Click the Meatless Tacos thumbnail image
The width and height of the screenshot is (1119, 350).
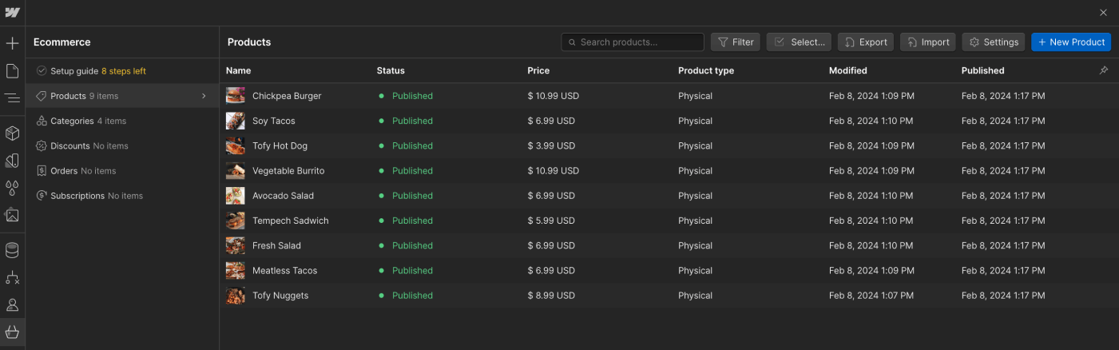(x=235, y=270)
